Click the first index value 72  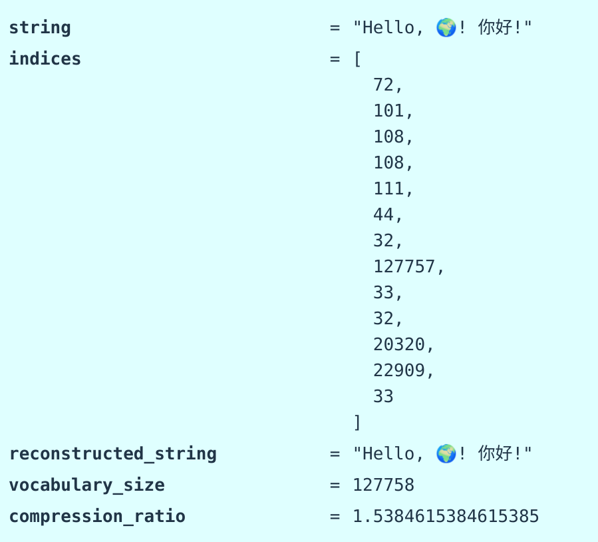(x=383, y=85)
